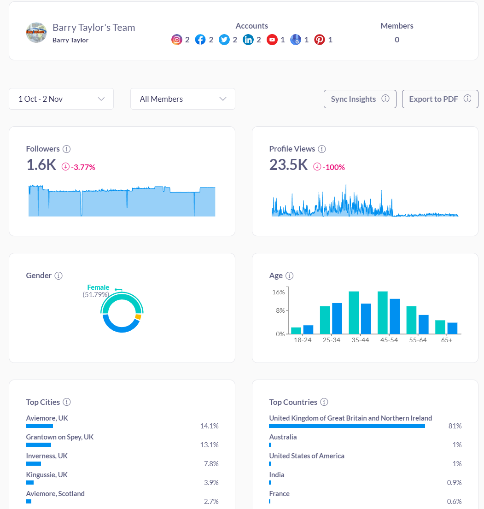The height and width of the screenshot is (509, 484).
Task: Click the info icon beside Age
Action: coord(289,275)
